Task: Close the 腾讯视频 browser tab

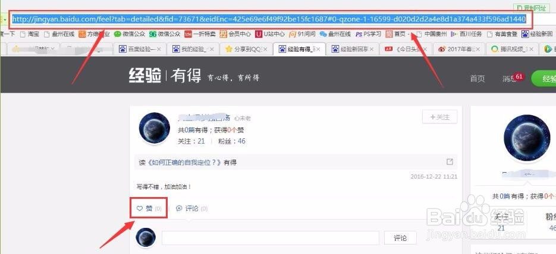Action: 531,49
